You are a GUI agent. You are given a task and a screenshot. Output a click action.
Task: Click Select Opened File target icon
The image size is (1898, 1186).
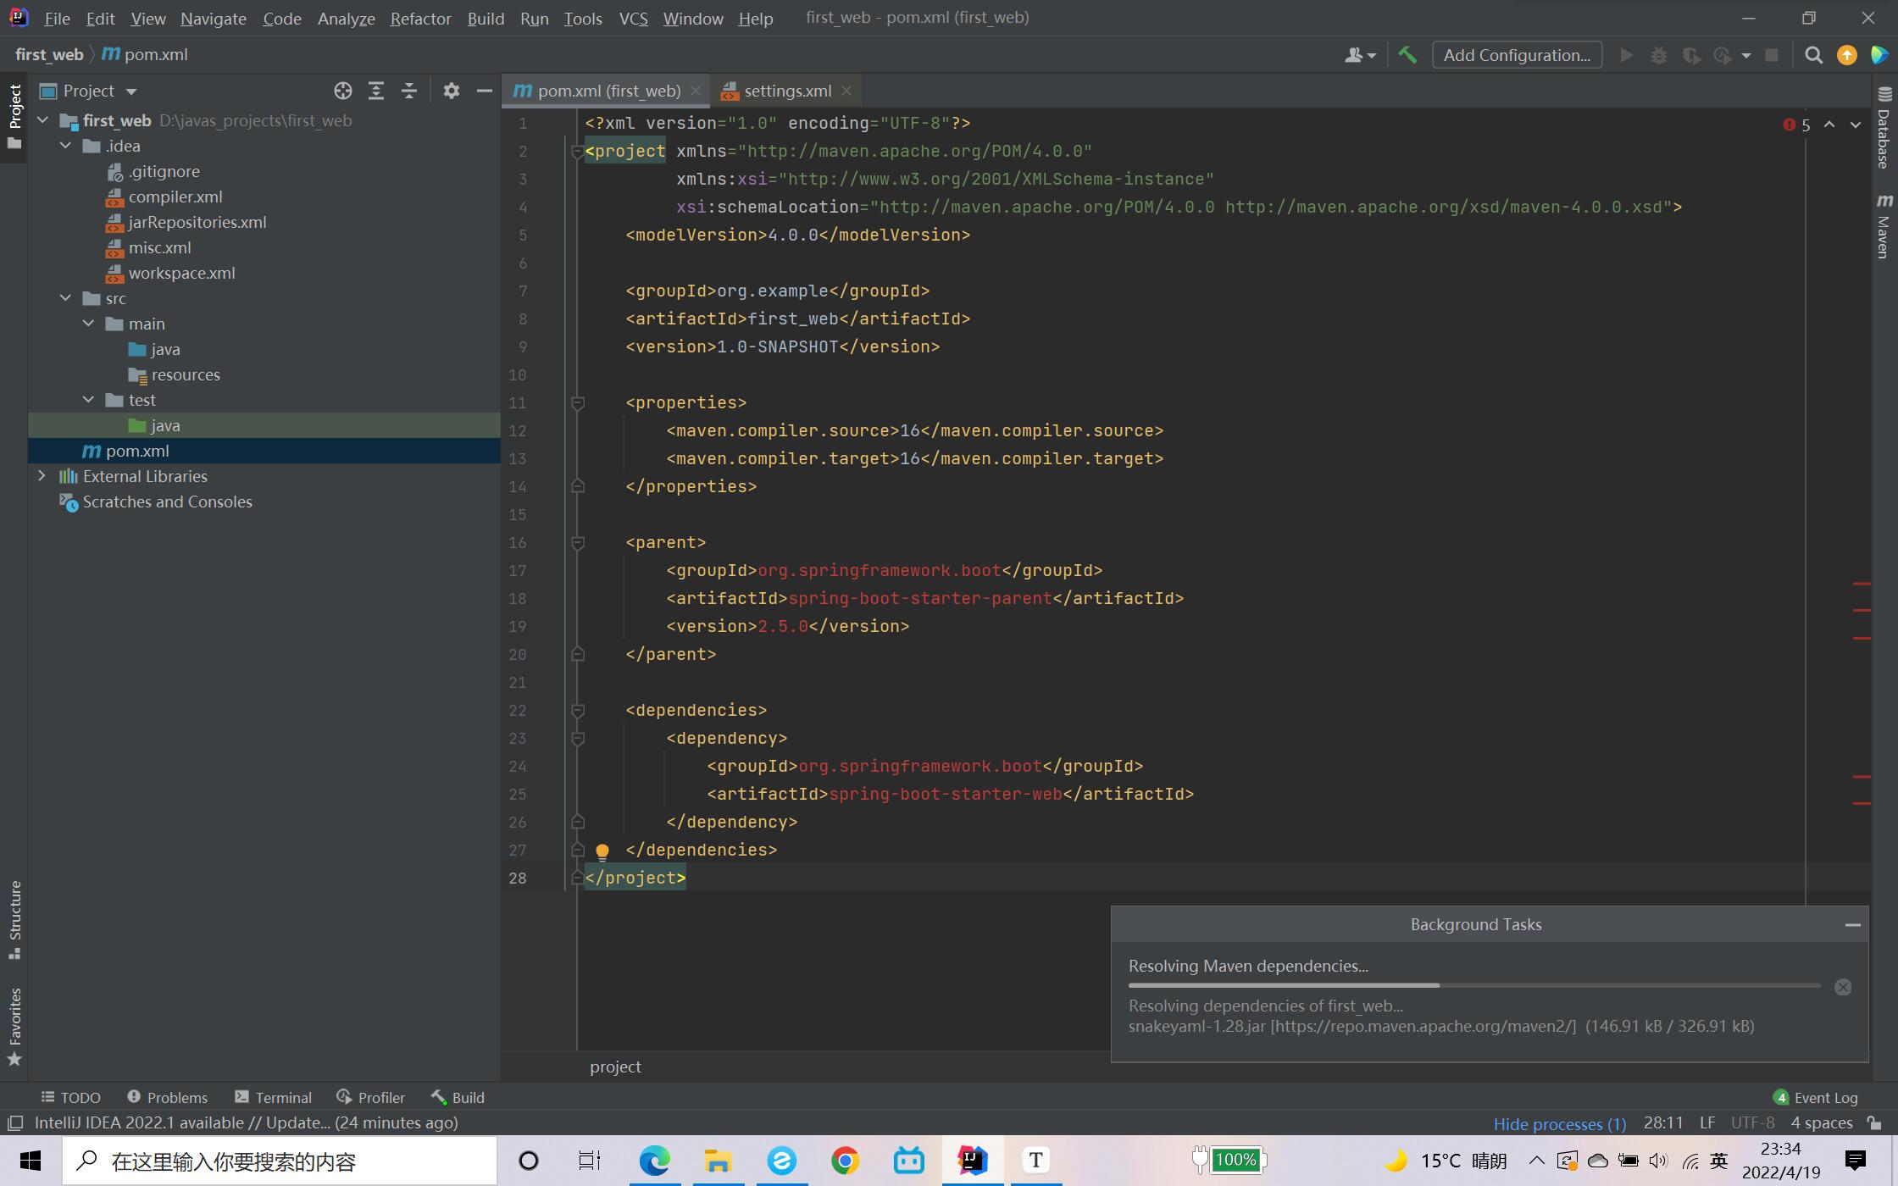[342, 91]
